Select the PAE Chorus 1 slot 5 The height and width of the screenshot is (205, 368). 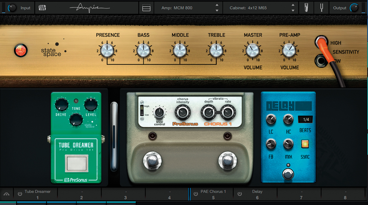tap(212, 194)
